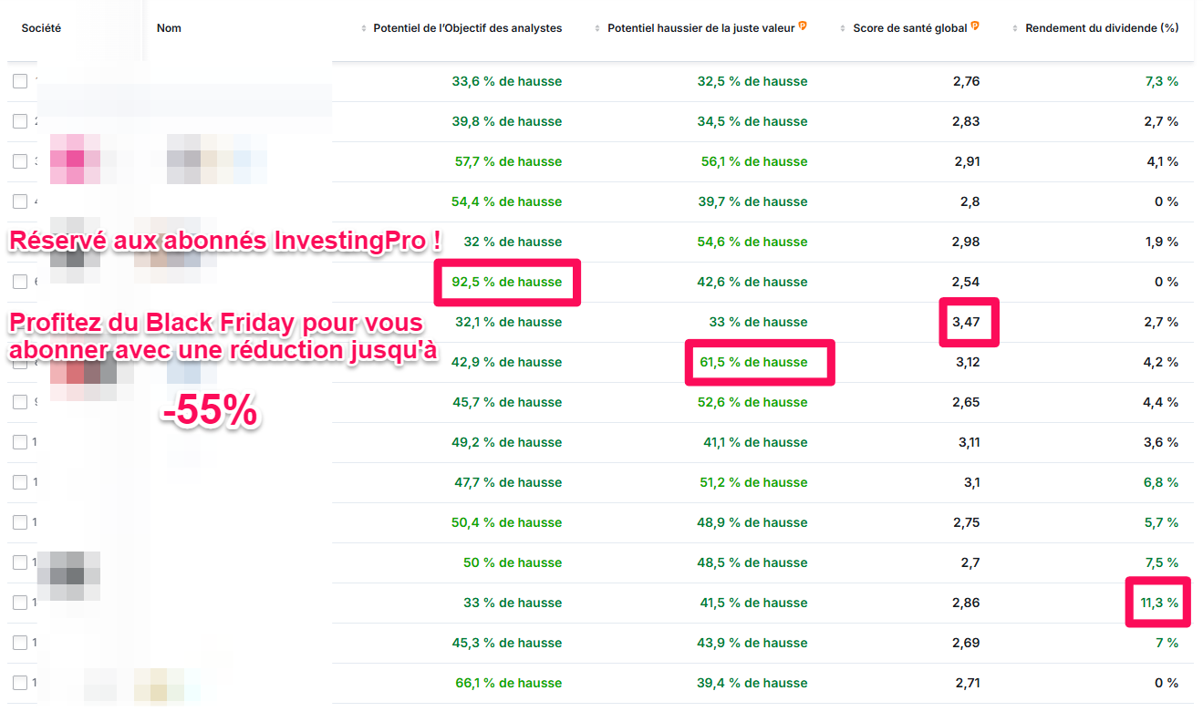Click the 39,7 % de hausse cell
The height and width of the screenshot is (722, 1203).
753,201
